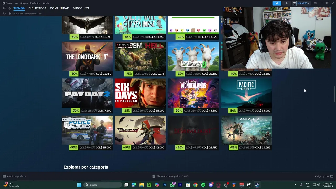Open the Ayuda menu
Image resolution: width=336 pixels, height=189 pixels.
(45, 3)
